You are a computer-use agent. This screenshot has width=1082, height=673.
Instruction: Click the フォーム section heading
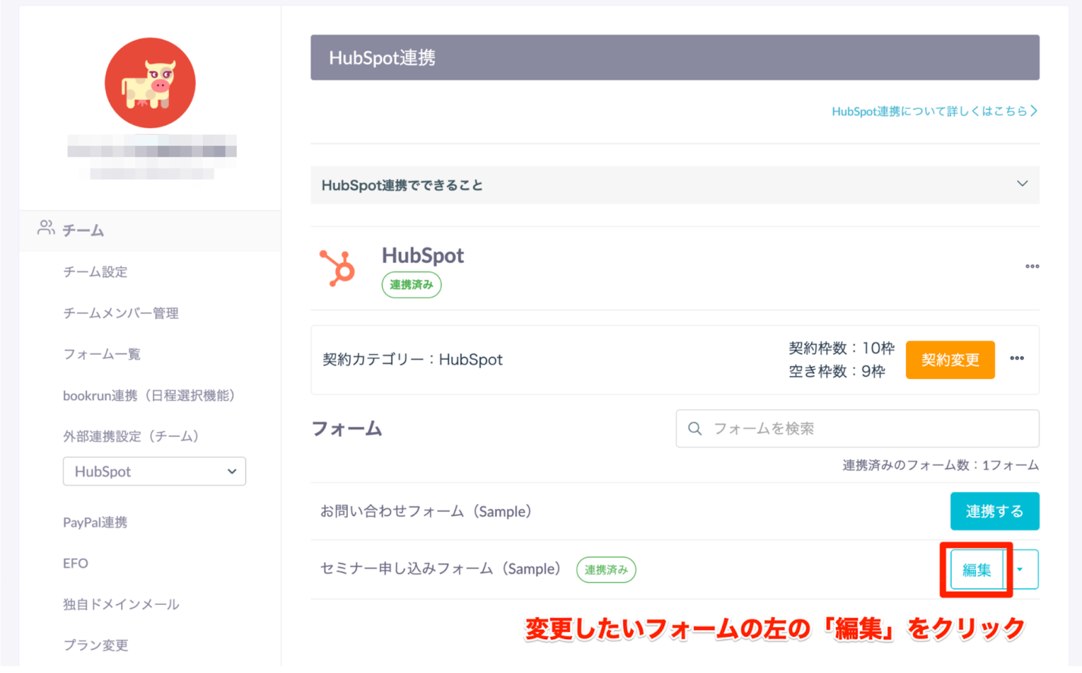[x=347, y=428]
